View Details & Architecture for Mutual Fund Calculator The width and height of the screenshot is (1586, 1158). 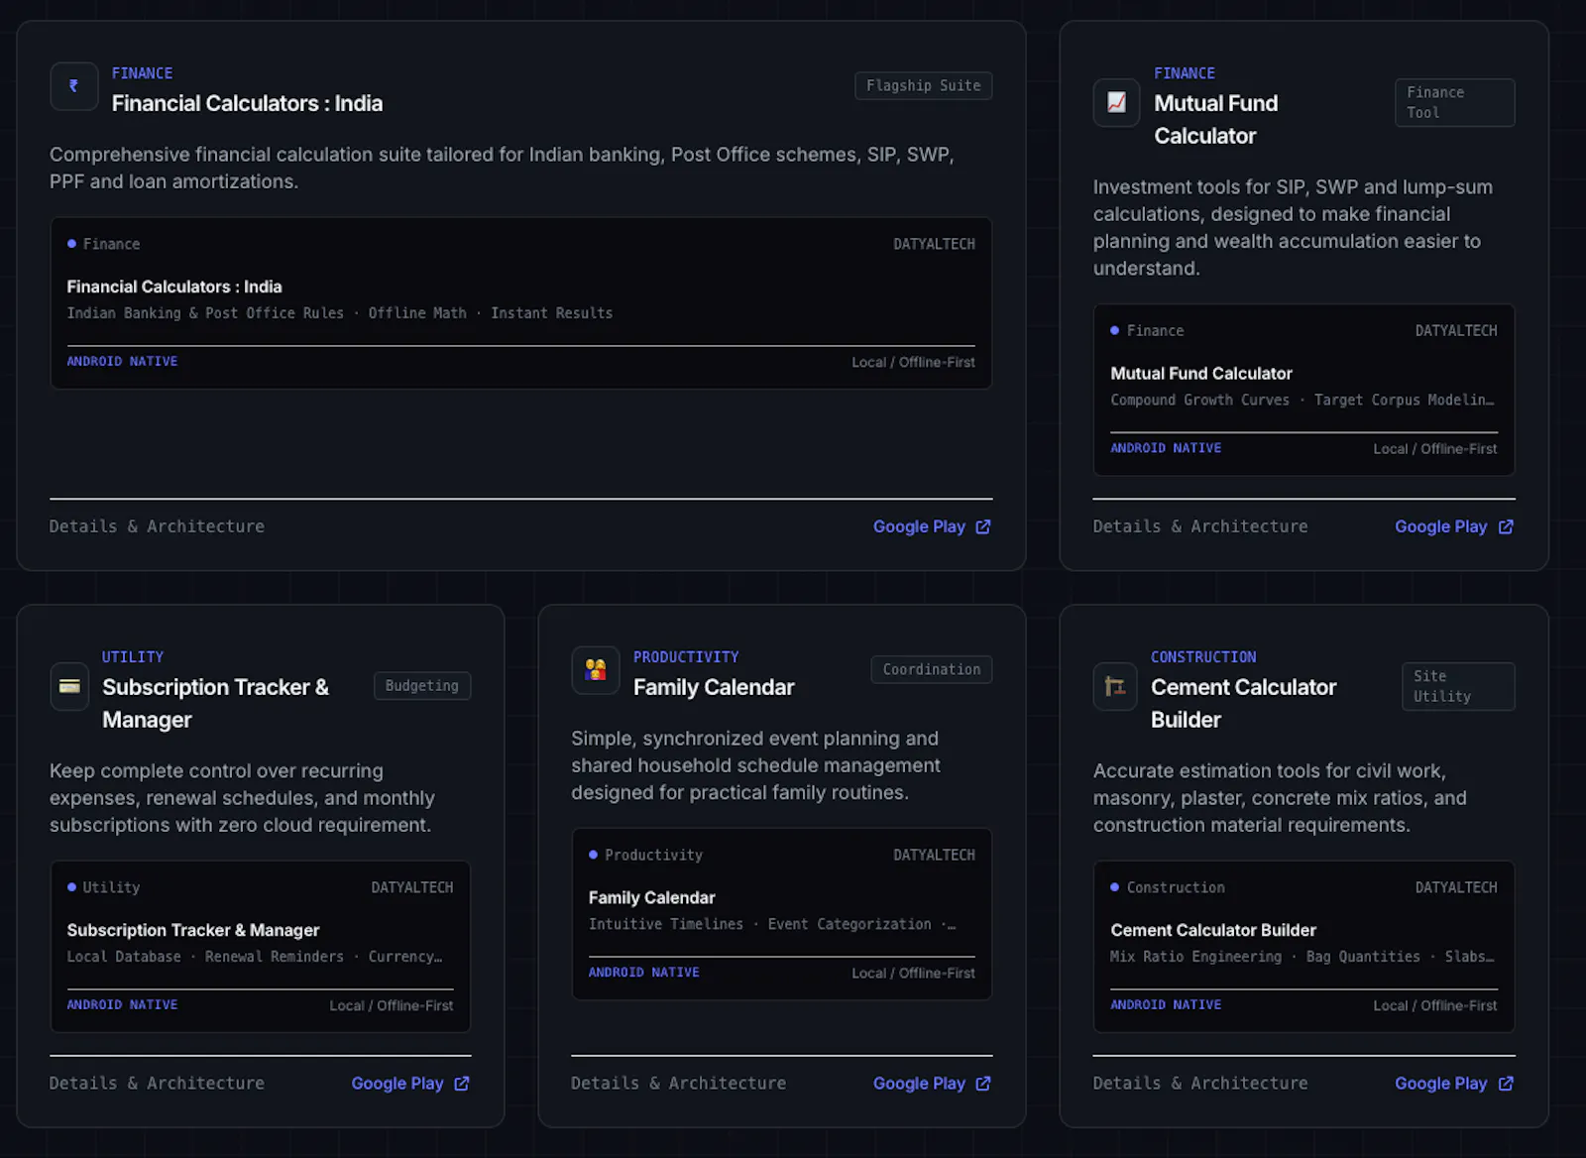(x=1200, y=526)
